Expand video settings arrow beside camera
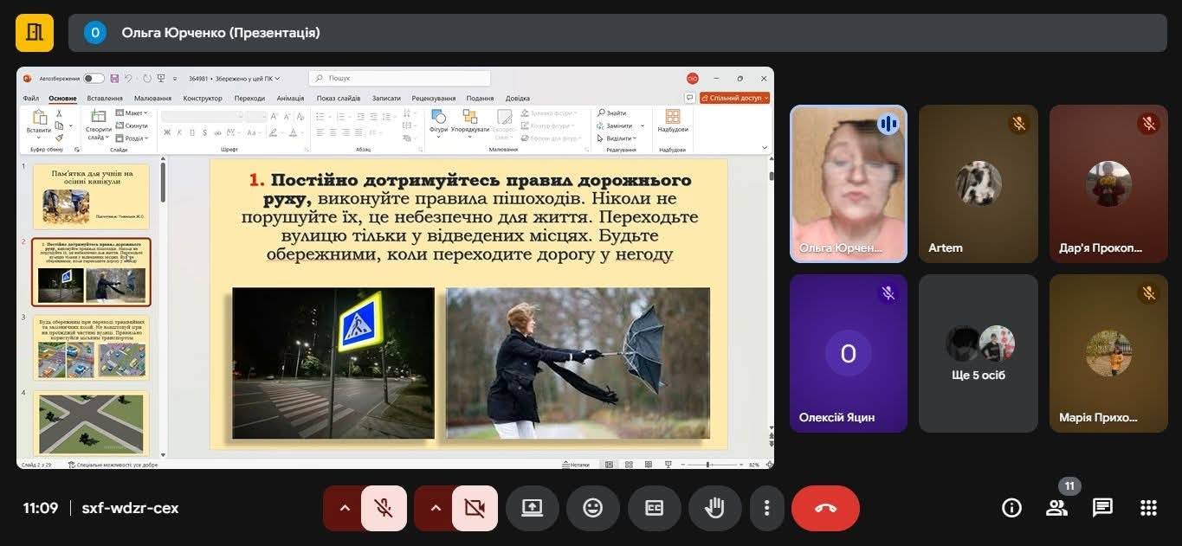This screenshot has width=1182, height=546. [x=436, y=508]
